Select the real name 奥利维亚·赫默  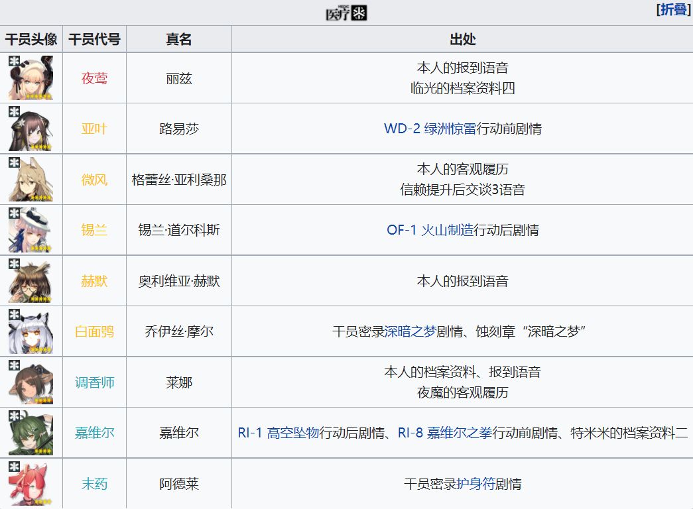click(x=179, y=281)
